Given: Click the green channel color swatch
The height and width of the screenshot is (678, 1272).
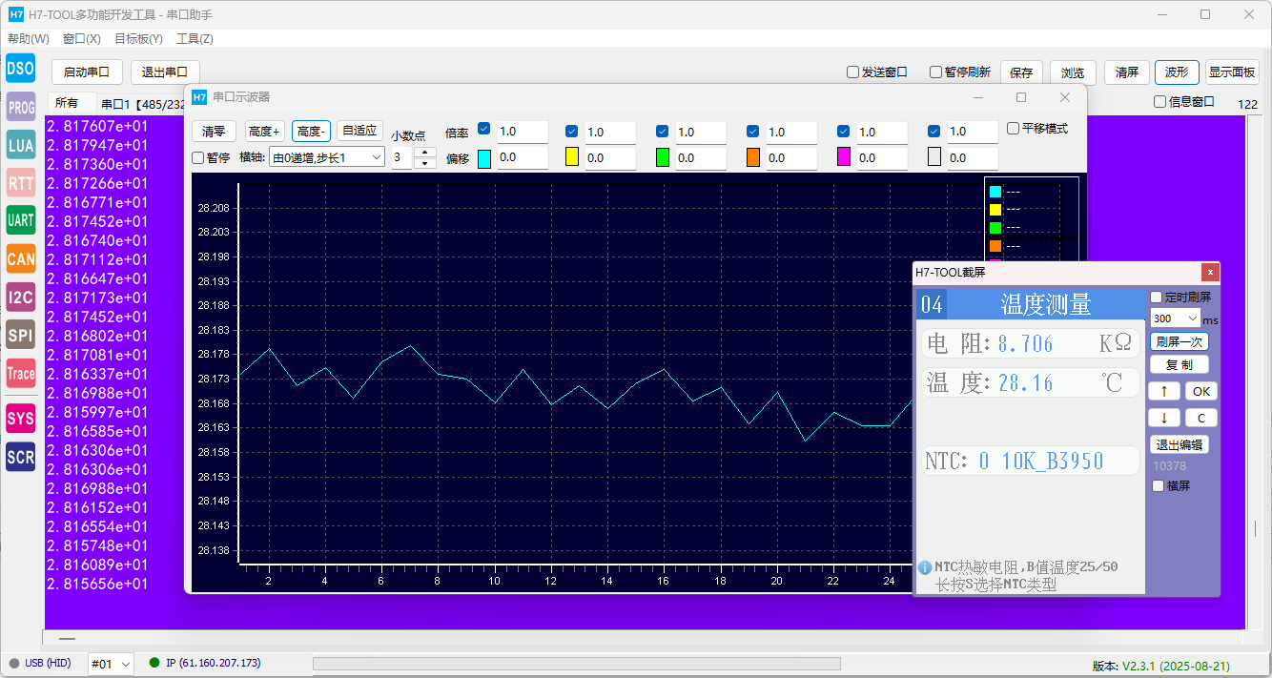Looking at the screenshot, I should click(663, 158).
